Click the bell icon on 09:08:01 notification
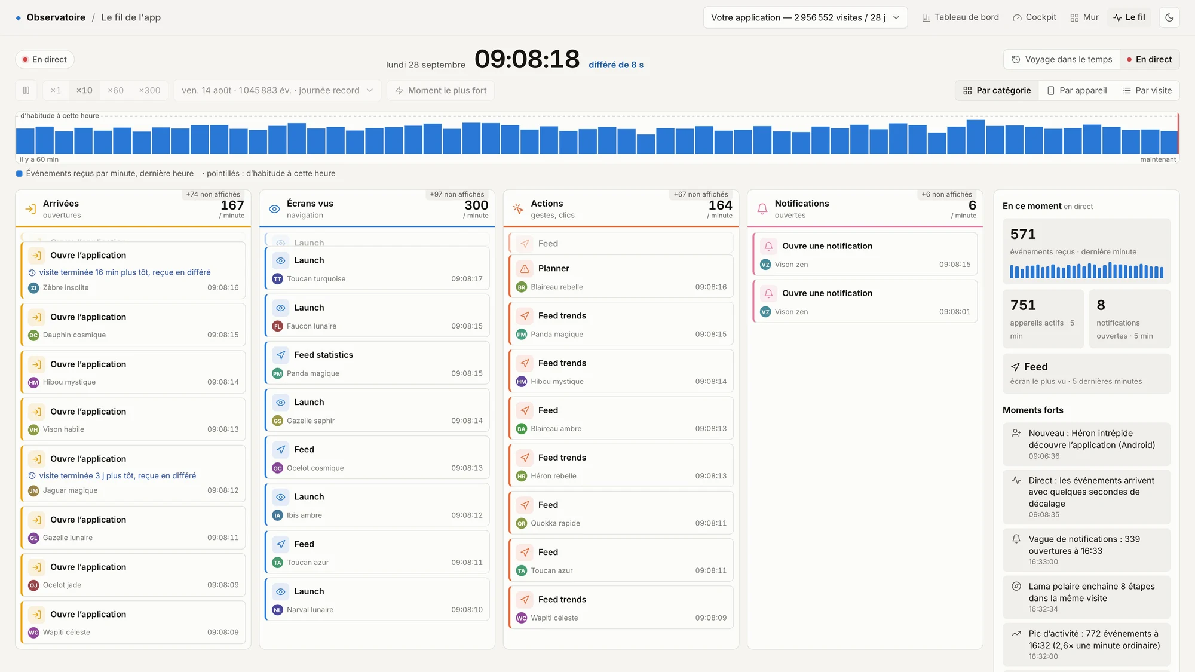This screenshot has width=1195, height=672. (769, 293)
